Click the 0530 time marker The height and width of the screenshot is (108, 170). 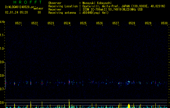[x=164, y=23]
